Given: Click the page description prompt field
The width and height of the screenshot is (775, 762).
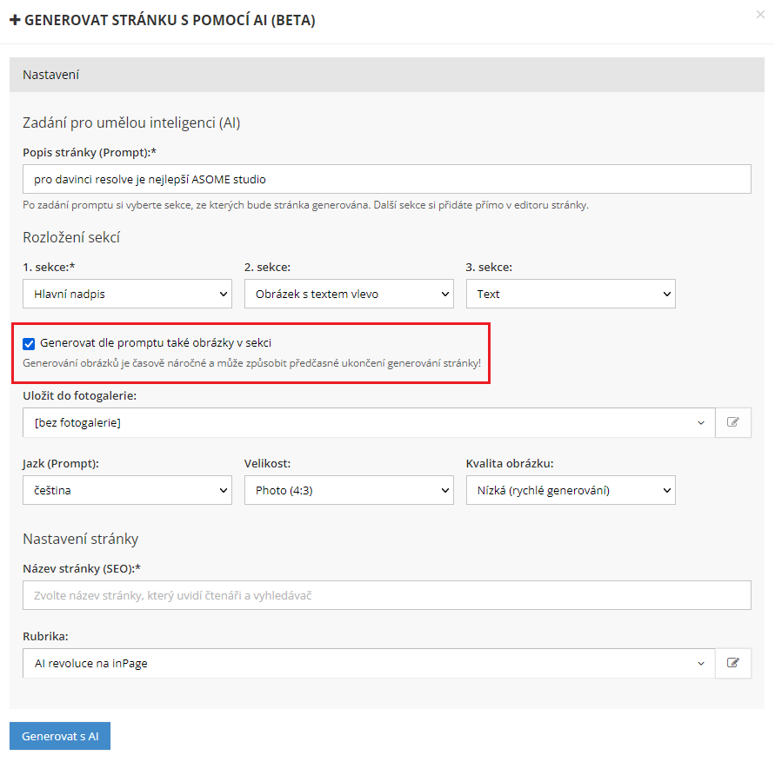Looking at the screenshot, I should (x=387, y=180).
